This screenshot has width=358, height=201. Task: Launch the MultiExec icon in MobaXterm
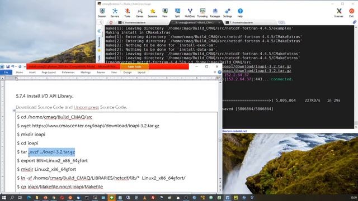[190, 13]
